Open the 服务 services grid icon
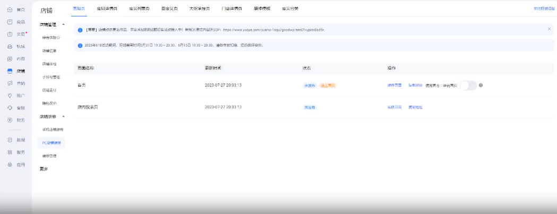The width and height of the screenshot is (557, 214). pyautogui.click(x=10, y=153)
